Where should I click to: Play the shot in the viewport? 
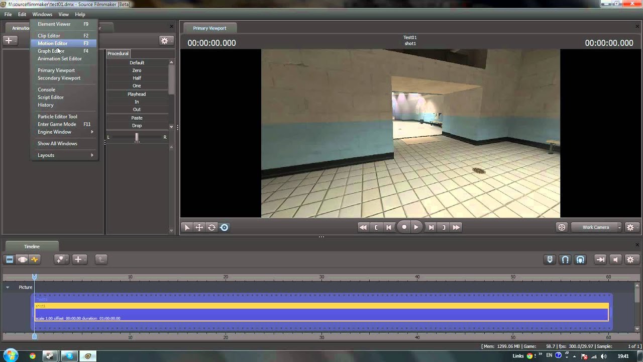[416, 227]
